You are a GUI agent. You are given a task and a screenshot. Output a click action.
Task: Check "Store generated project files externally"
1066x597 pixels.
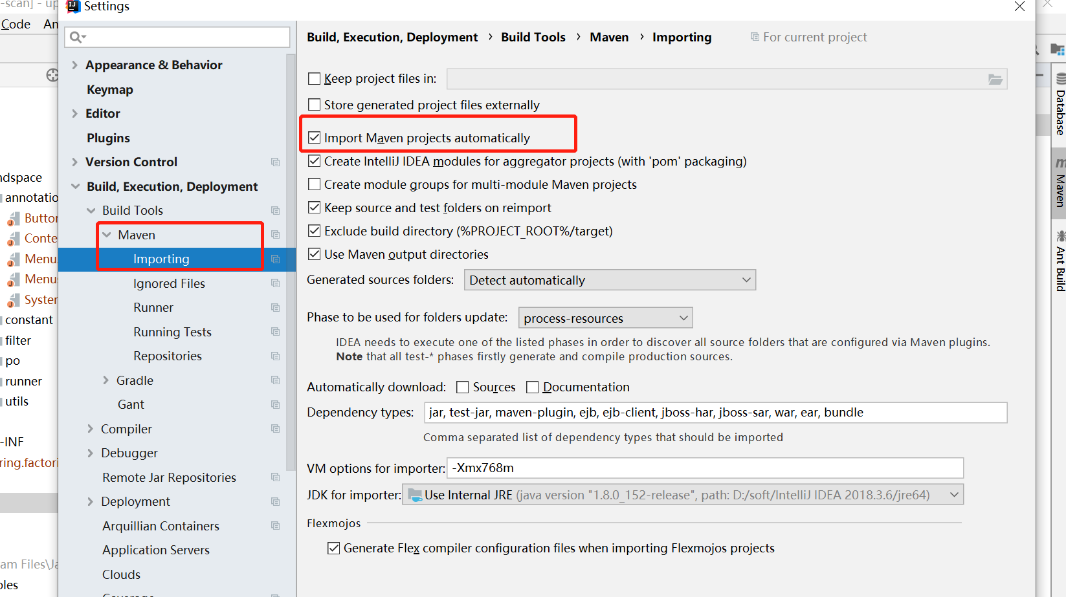click(x=315, y=105)
